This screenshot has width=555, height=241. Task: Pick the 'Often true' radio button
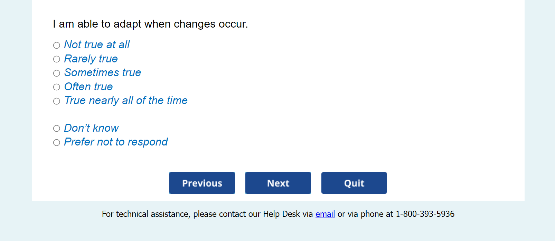(57, 87)
